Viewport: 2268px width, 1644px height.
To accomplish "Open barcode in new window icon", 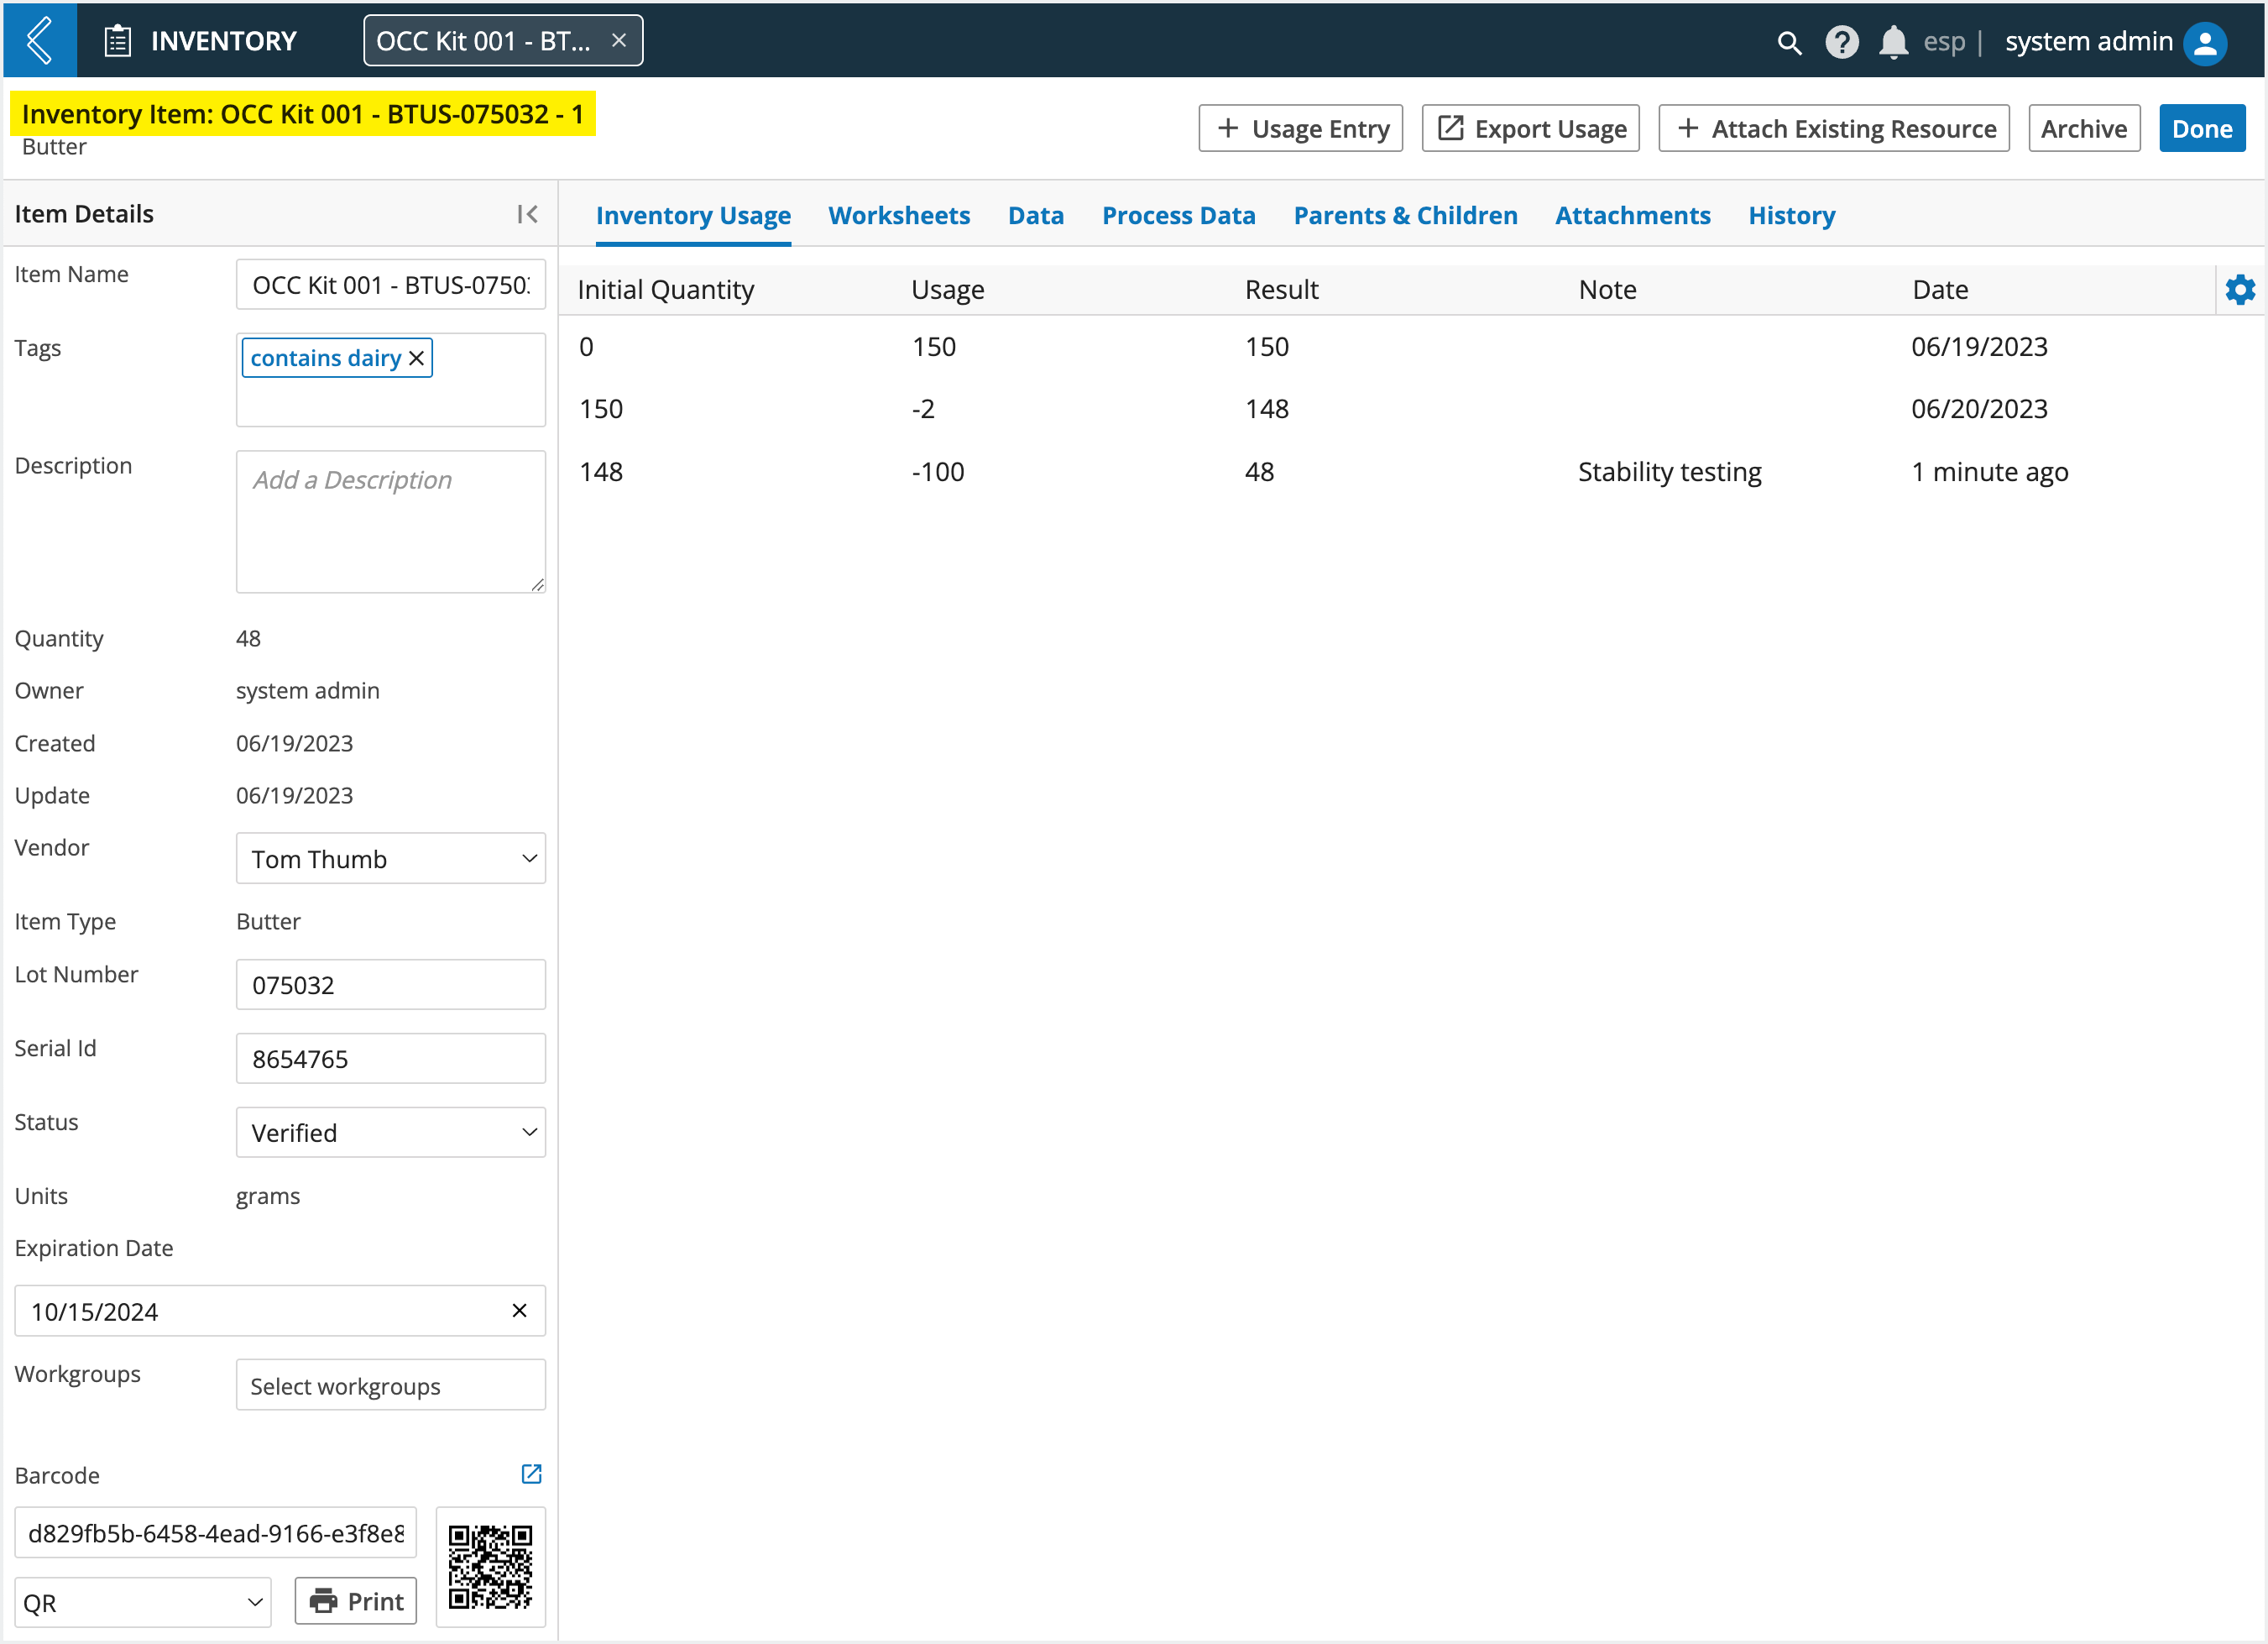I will point(531,1474).
